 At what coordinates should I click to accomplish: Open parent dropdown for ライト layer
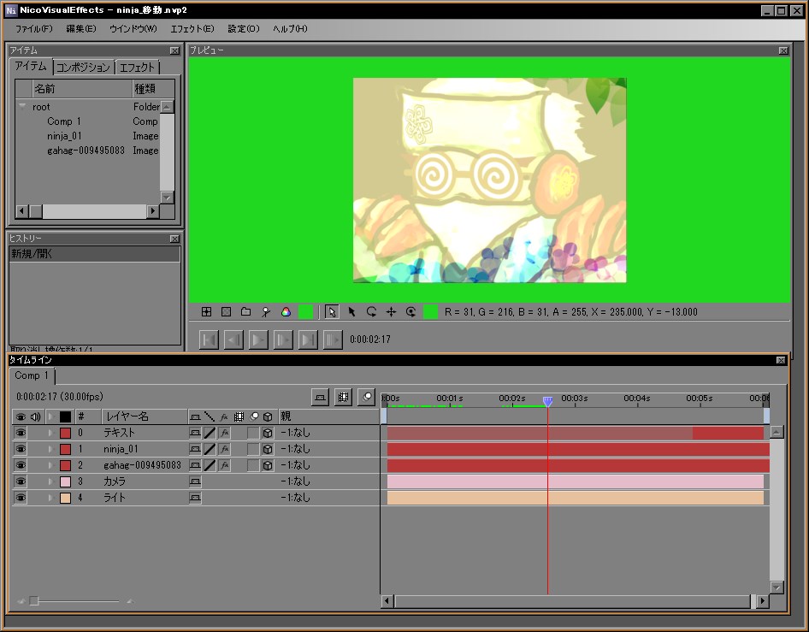[295, 498]
